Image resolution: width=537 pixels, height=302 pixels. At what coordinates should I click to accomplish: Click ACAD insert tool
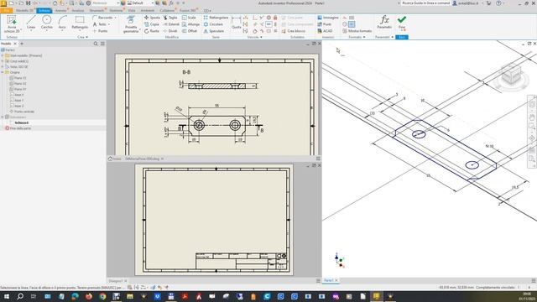325,31
